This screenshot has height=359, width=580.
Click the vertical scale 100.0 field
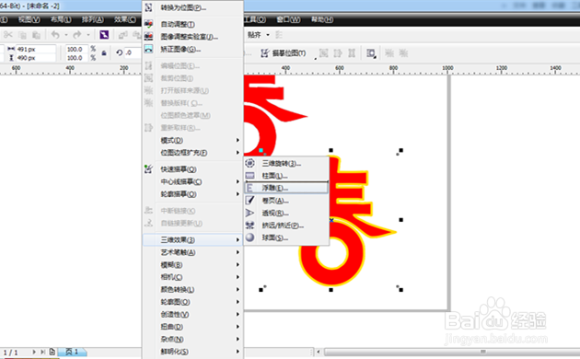[x=76, y=58]
